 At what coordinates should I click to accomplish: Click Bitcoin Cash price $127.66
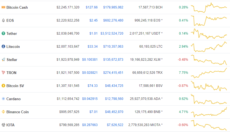click(92, 7)
